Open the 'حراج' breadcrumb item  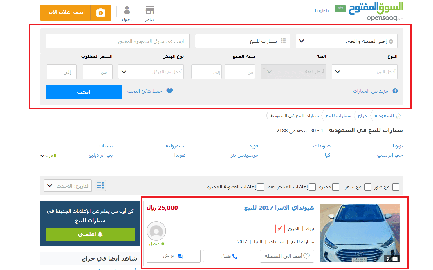click(x=363, y=116)
